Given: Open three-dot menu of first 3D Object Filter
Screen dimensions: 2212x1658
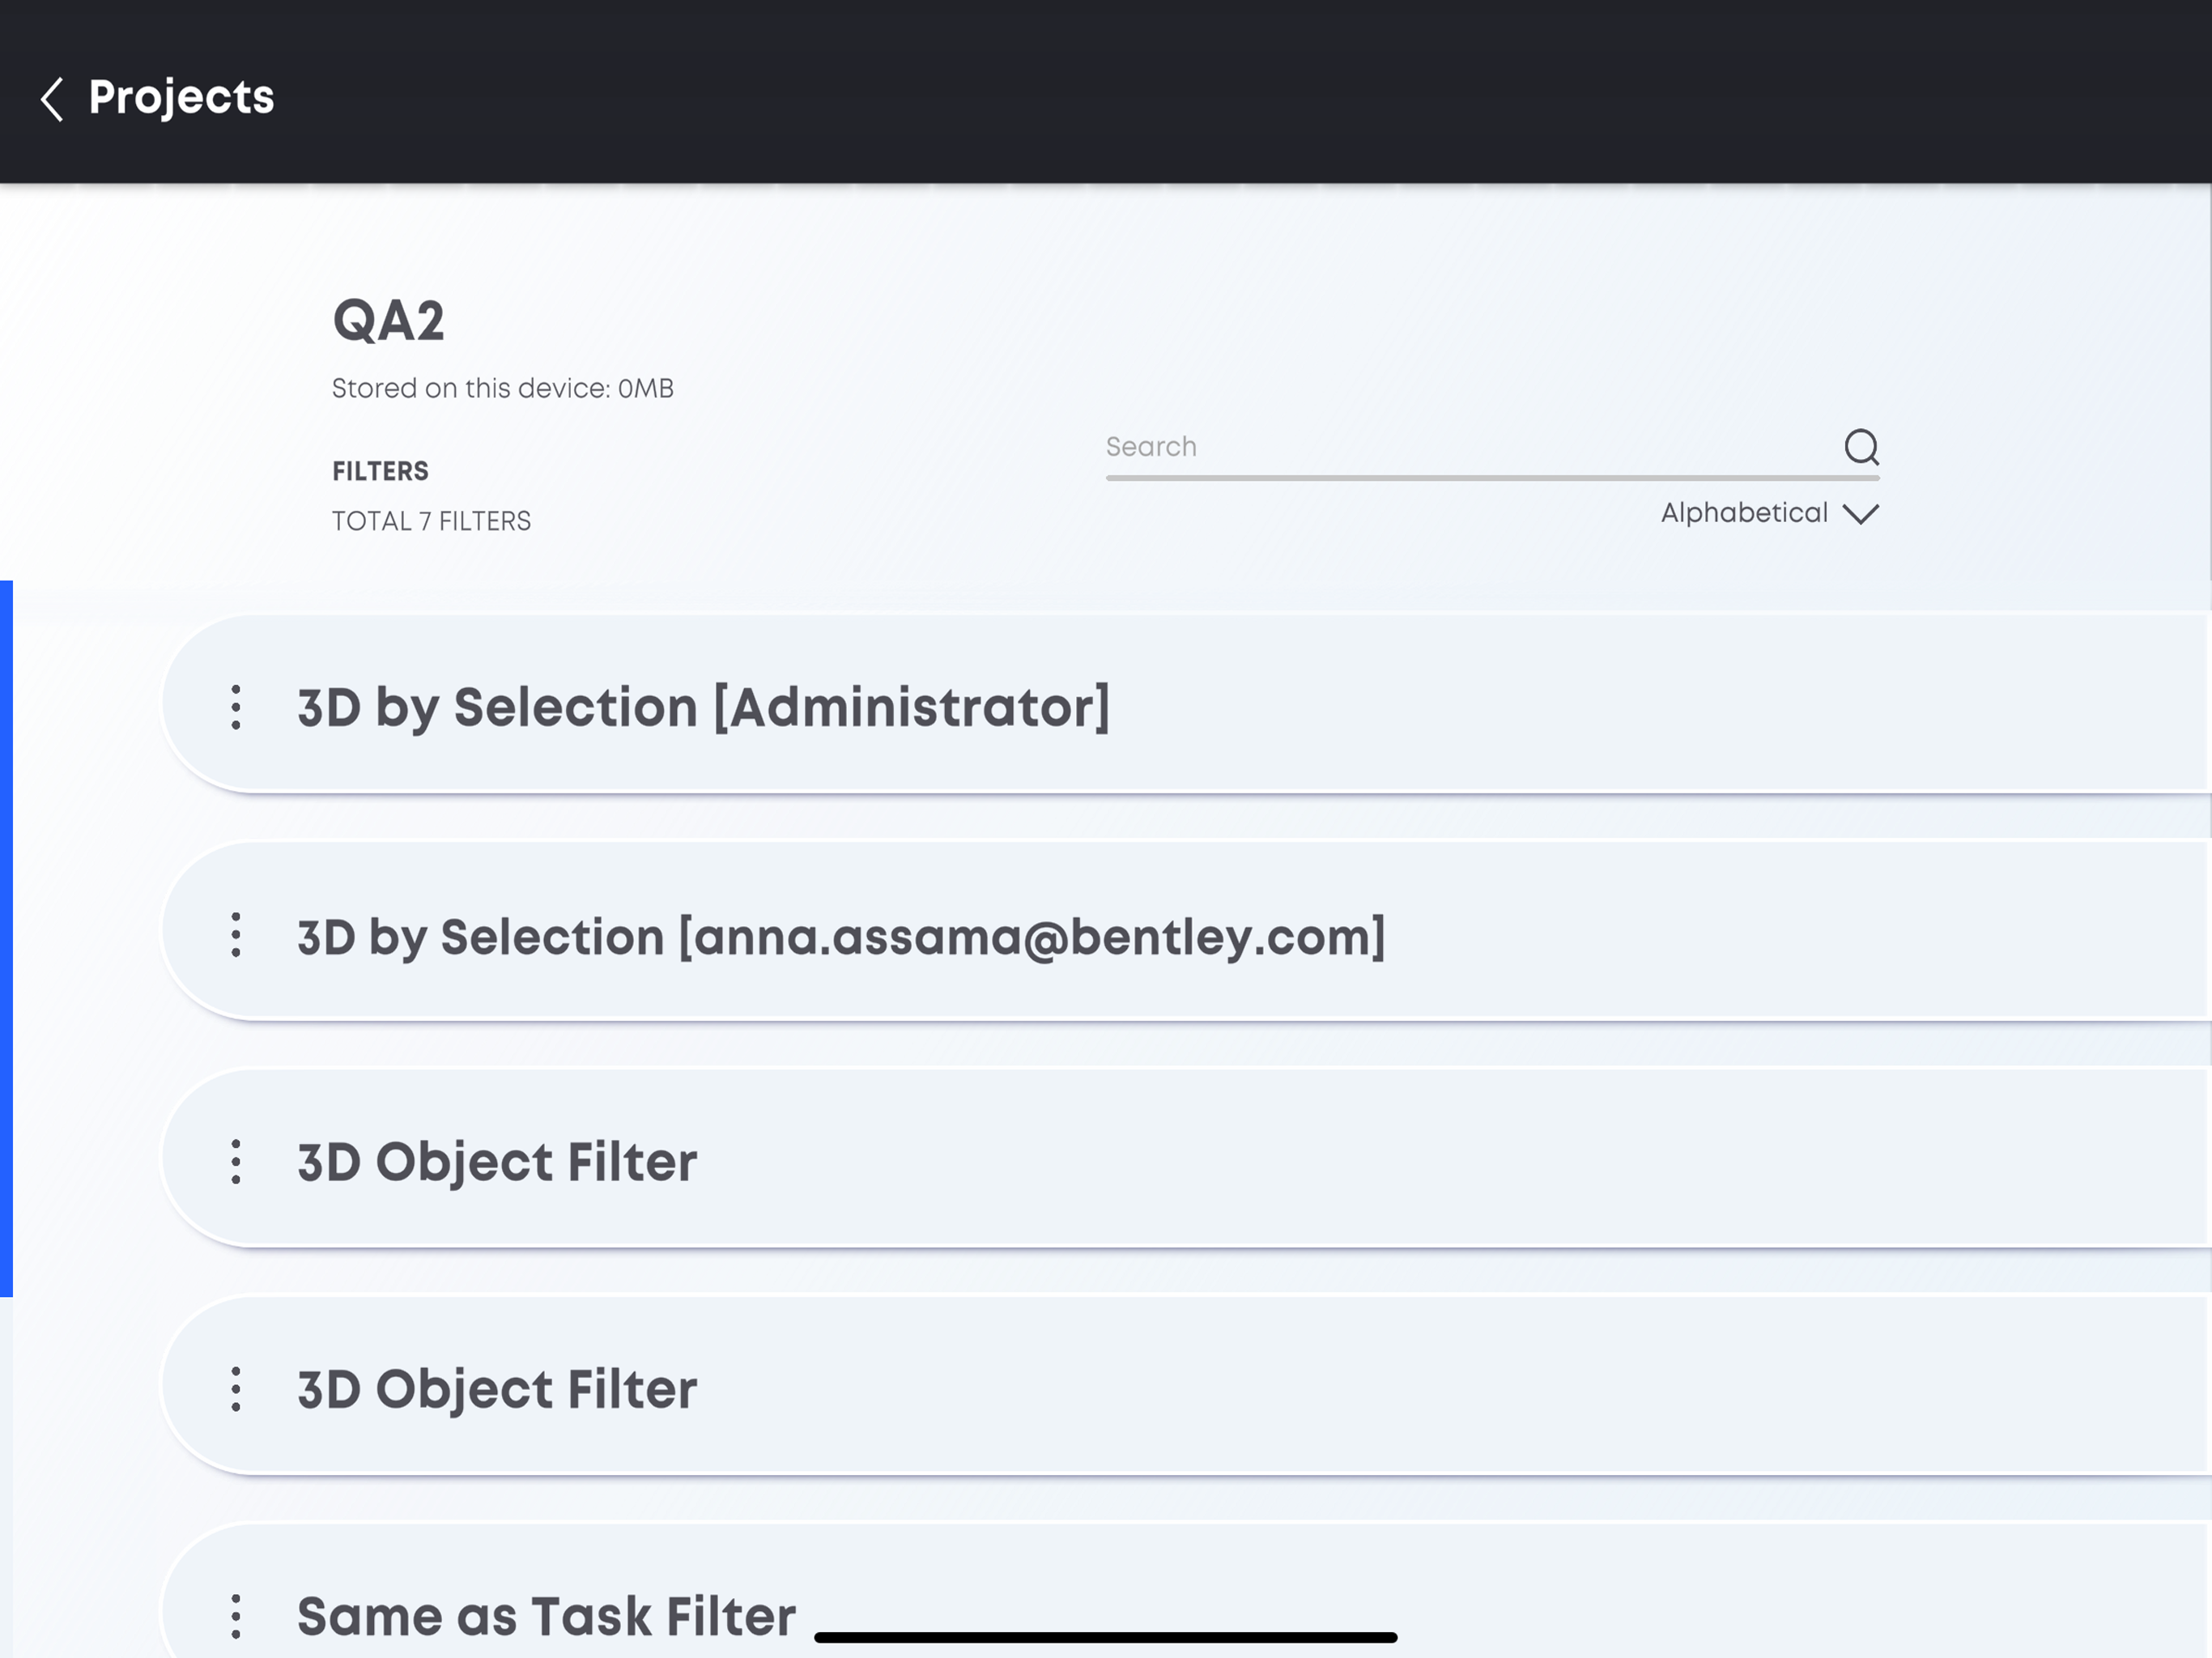Looking at the screenshot, I should click(236, 1161).
